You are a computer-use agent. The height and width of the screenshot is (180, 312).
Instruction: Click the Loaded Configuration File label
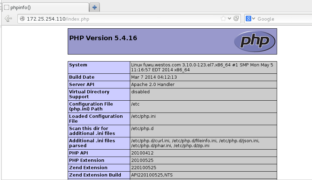click(x=96, y=118)
